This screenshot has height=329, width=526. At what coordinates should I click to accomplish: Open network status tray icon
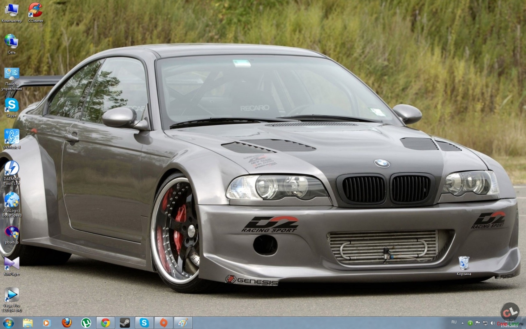tap(485, 323)
